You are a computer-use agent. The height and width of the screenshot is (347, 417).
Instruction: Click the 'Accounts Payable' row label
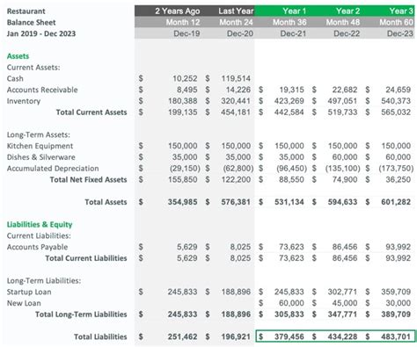[37, 247]
